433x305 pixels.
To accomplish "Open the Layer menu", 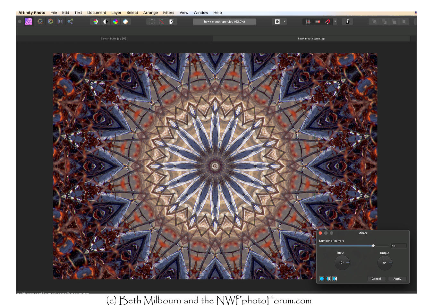I will pos(116,13).
